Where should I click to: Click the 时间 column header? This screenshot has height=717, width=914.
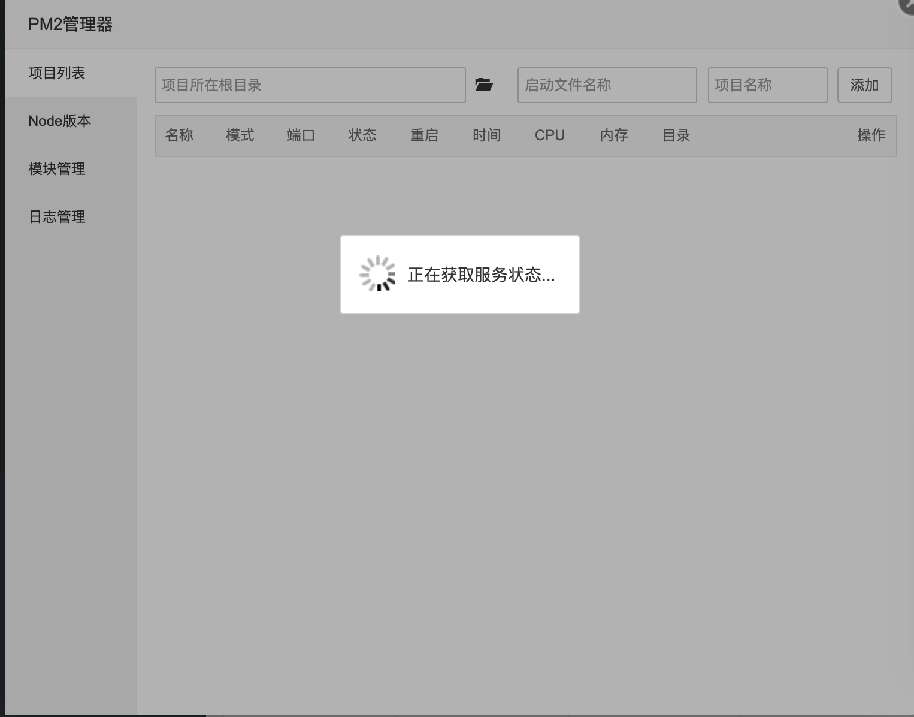486,135
